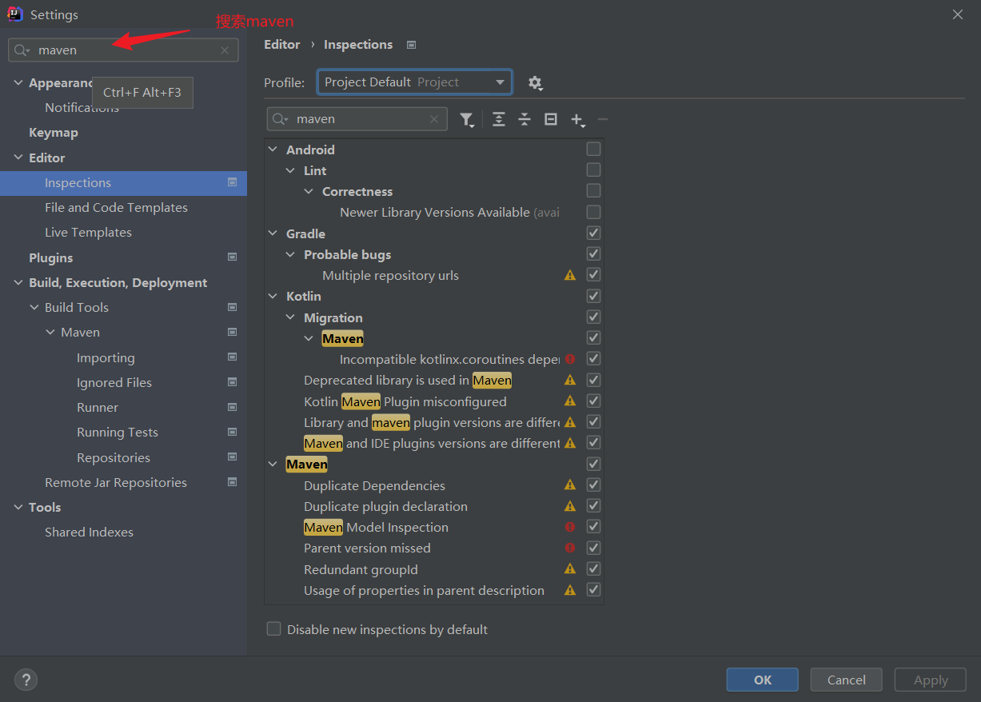Viewport: 981px width, 702px height.
Task: Click the Add Inspection plus icon
Action: (576, 119)
